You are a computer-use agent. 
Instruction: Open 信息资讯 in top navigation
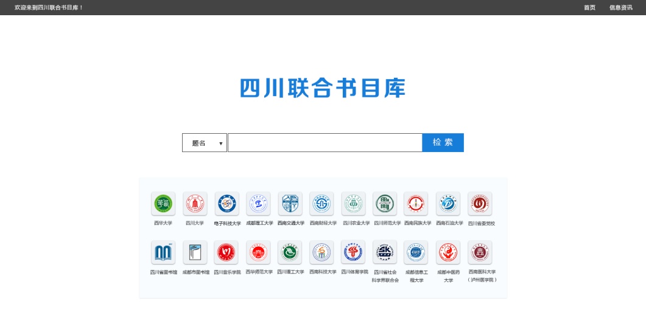(621, 7)
